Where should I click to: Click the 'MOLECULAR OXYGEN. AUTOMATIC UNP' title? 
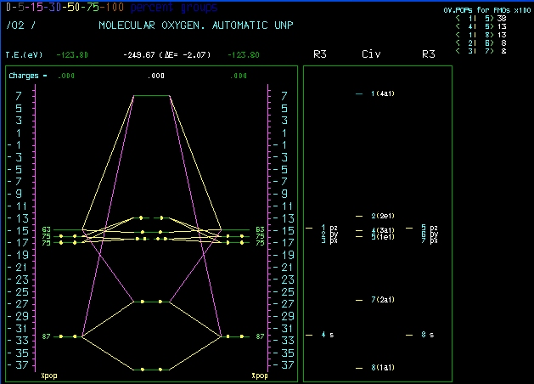tap(196, 25)
